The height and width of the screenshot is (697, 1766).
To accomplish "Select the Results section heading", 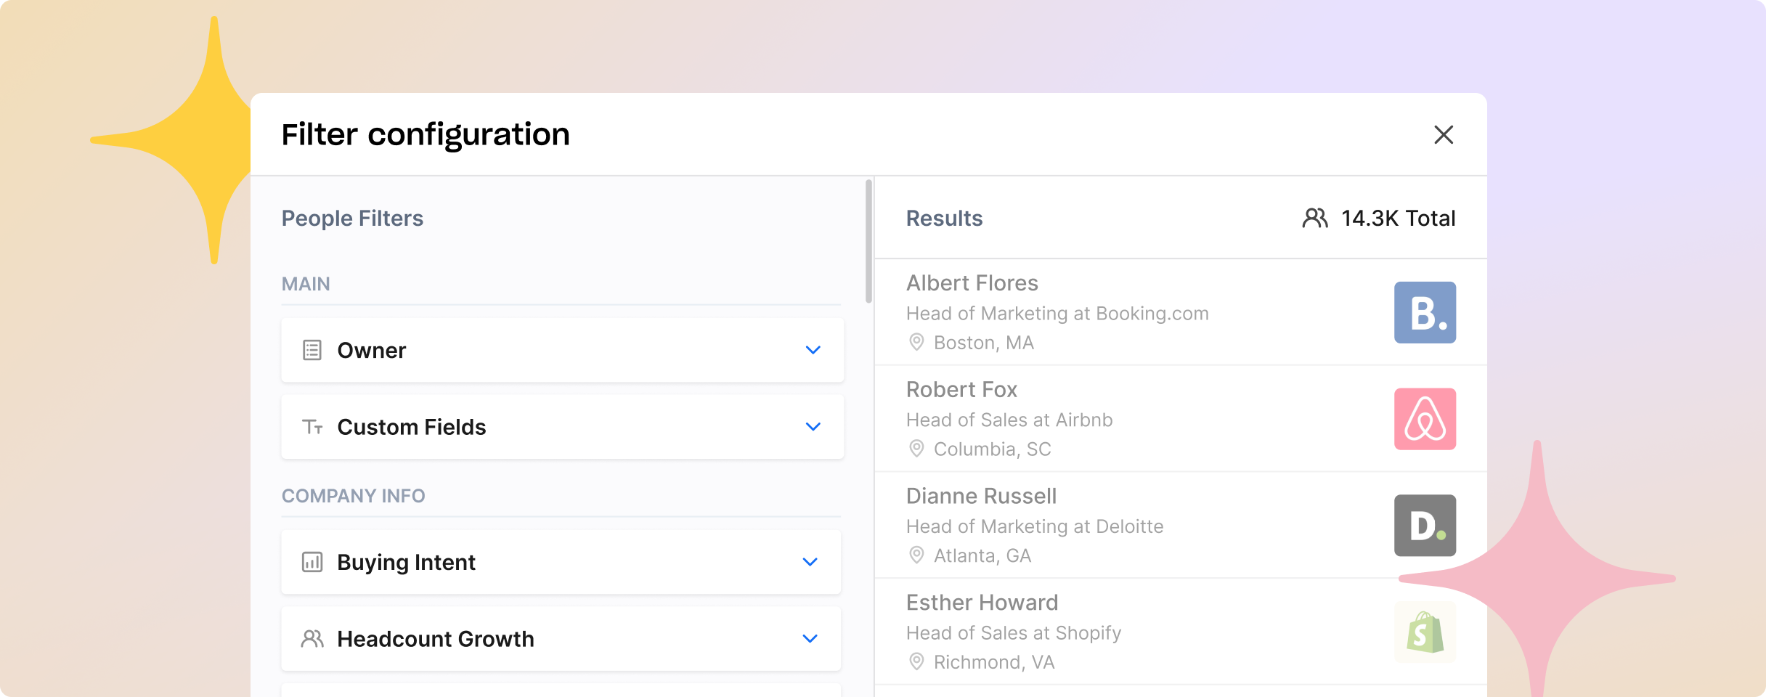I will [x=944, y=218].
